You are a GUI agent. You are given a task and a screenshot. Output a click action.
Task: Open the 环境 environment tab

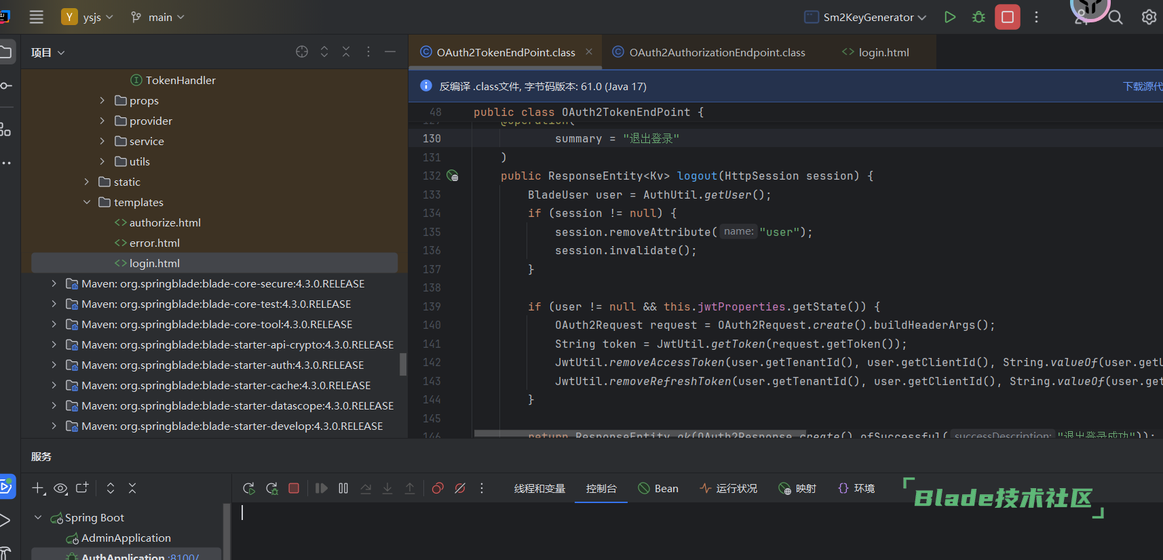(856, 488)
